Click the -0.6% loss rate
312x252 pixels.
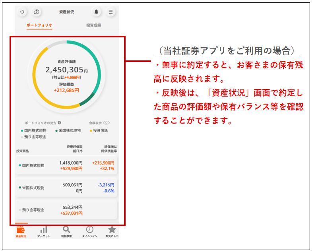pyautogui.click(x=109, y=191)
